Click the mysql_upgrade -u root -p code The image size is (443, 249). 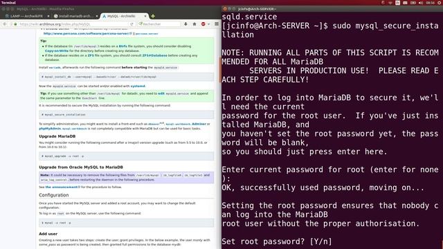(x=126, y=156)
